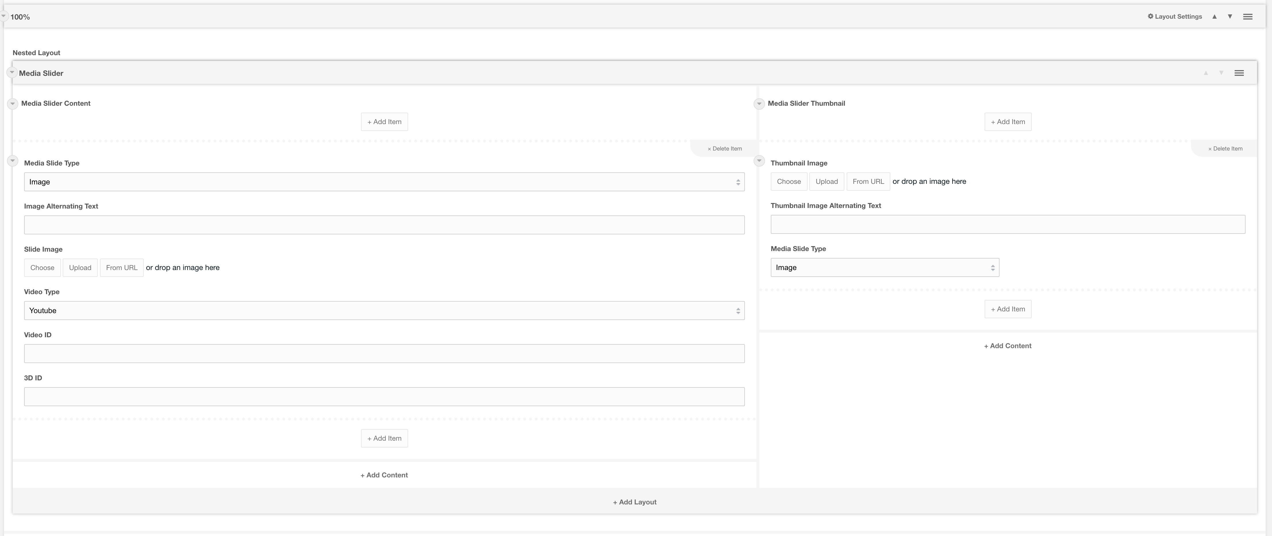Collapse Media Slider Thumbnail panel
This screenshot has height=536, width=1272.
(760, 104)
